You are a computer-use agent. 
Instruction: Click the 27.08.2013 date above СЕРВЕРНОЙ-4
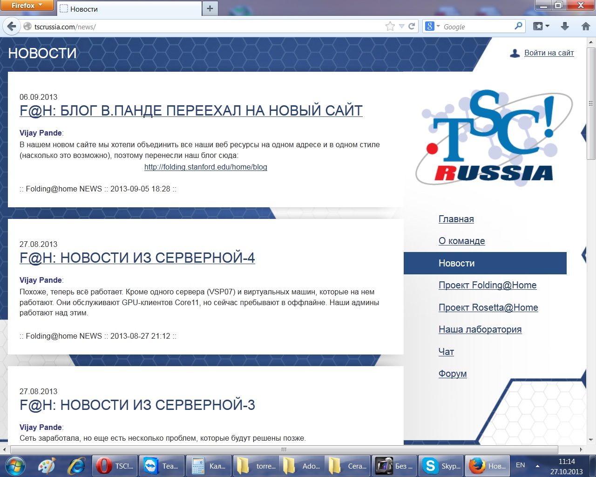[39, 244]
